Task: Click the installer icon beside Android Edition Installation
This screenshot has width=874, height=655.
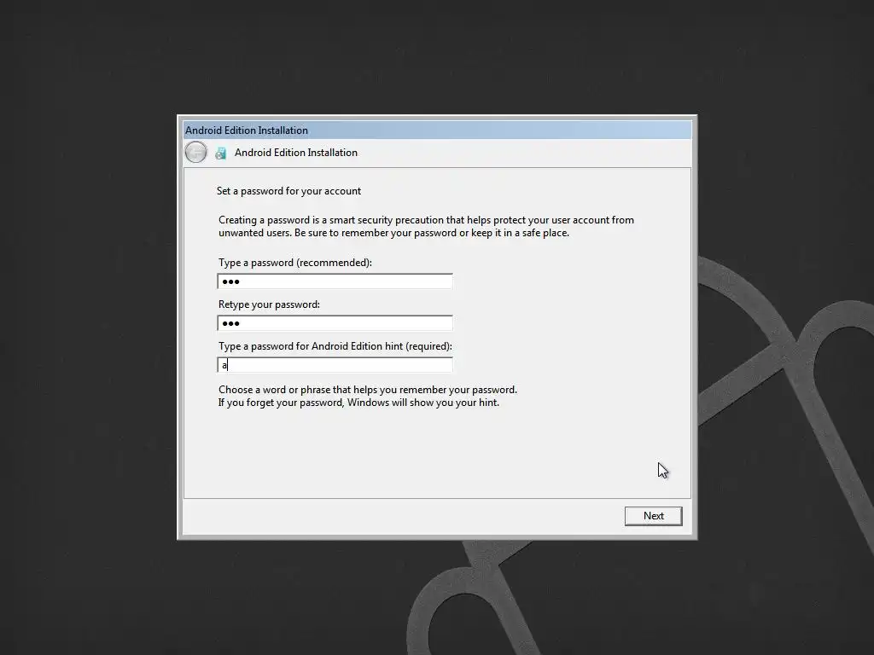Action: 221,154
